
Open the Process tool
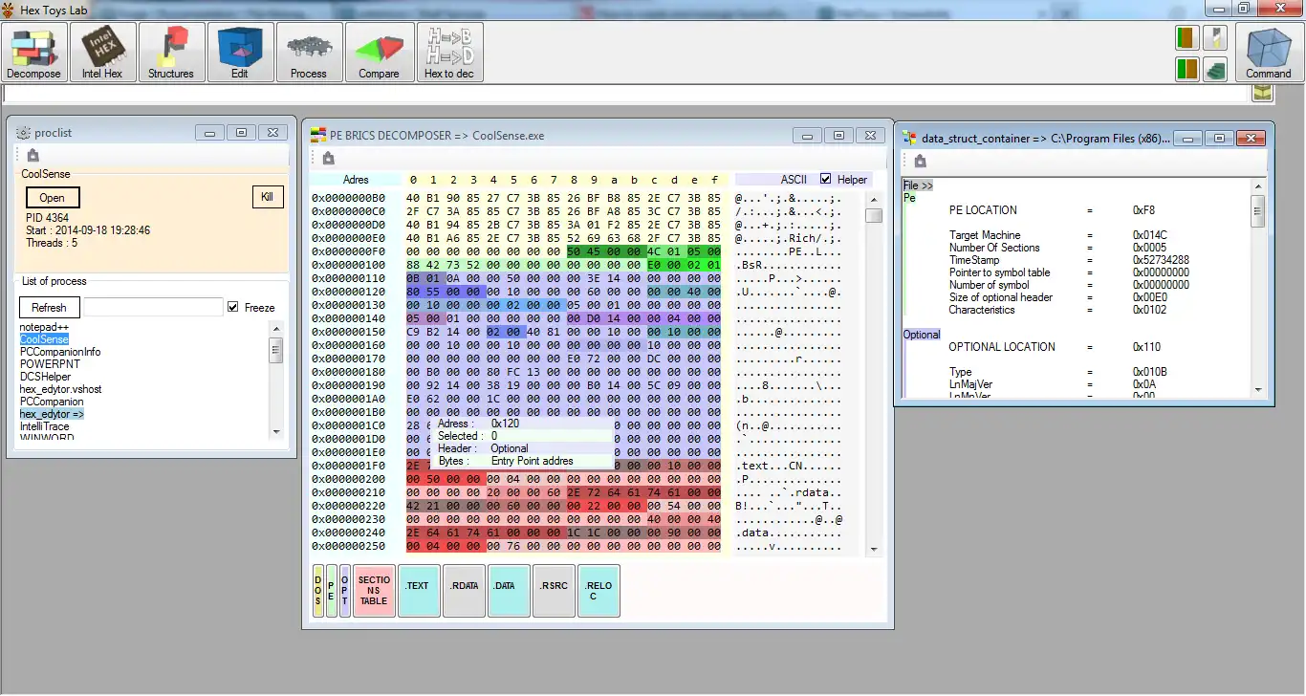pyautogui.click(x=309, y=53)
